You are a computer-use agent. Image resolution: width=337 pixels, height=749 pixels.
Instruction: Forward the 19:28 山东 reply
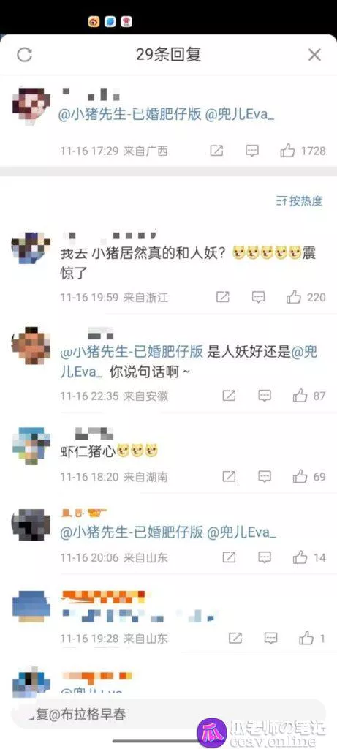(x=235, y=638)
